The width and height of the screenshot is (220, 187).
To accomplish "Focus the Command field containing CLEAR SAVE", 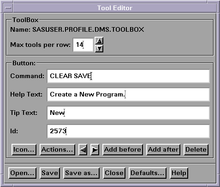I will 128,76.
